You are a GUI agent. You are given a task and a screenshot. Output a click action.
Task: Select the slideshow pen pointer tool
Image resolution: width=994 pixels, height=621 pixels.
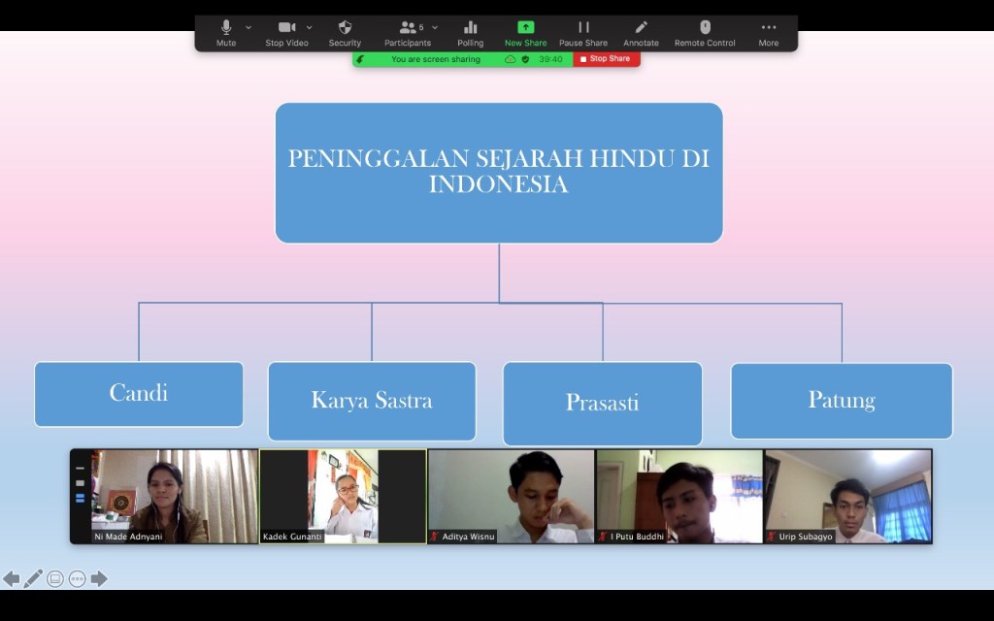coord(33,579)
